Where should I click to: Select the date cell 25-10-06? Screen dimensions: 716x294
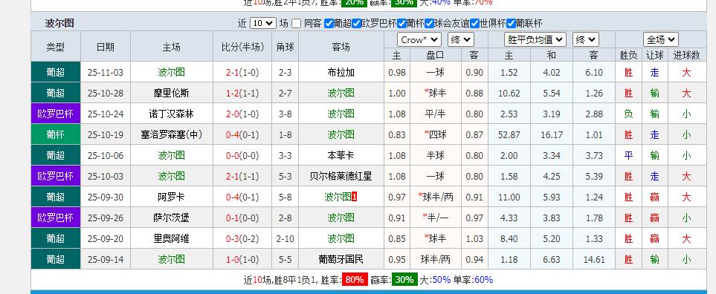pyautogui.click(x=106, y=155)
